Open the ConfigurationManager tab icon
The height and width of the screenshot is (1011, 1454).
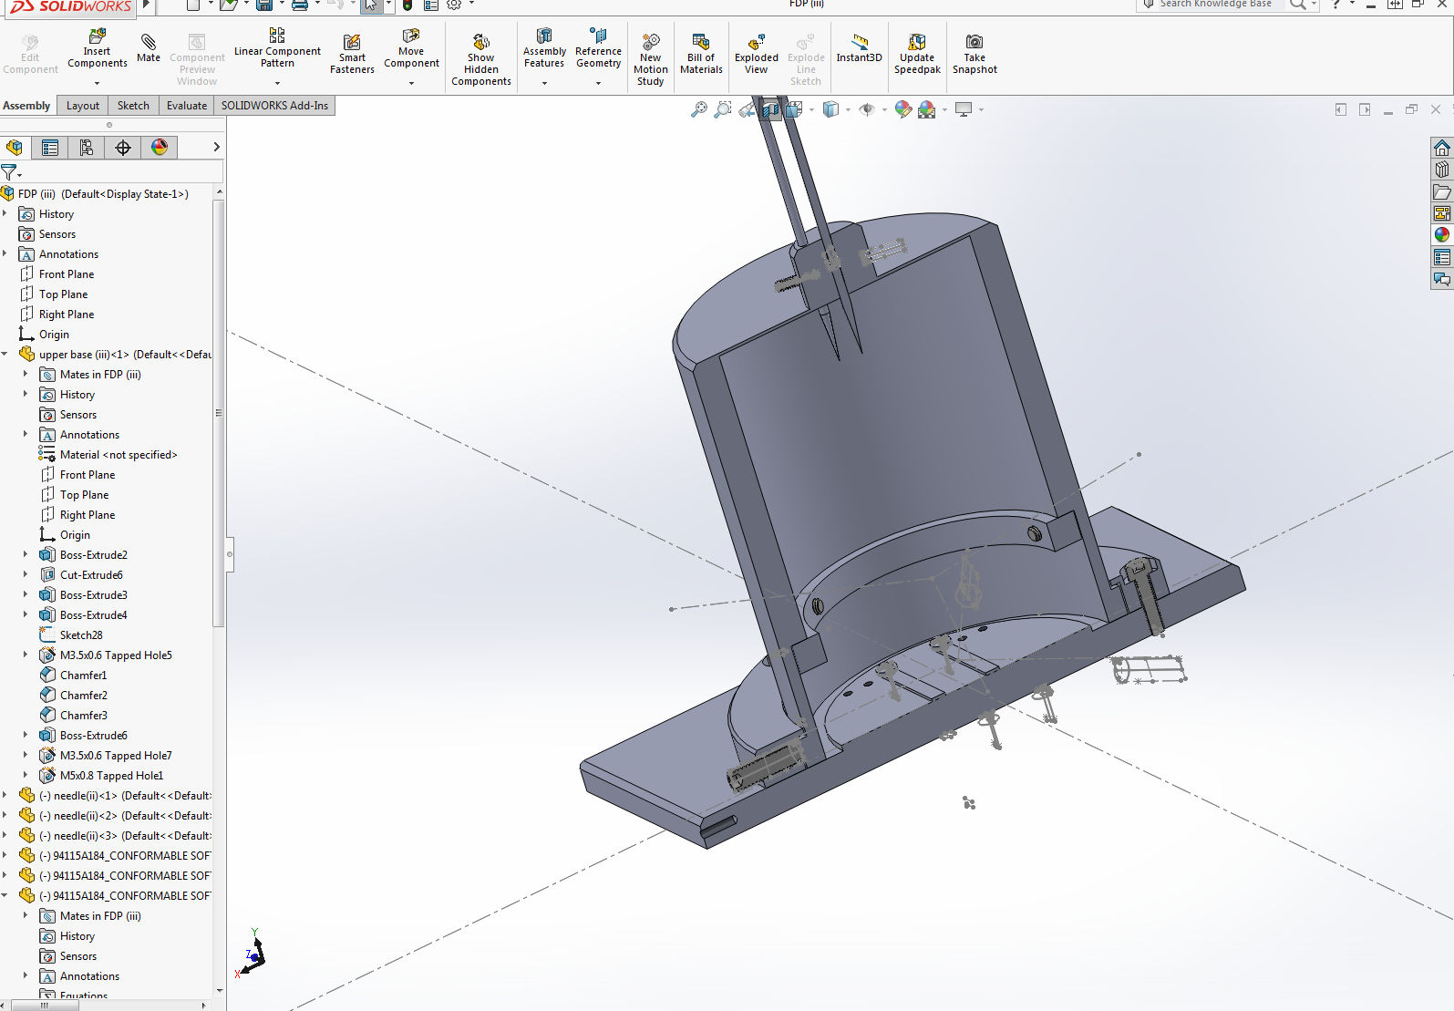click(x=87, y=148)
